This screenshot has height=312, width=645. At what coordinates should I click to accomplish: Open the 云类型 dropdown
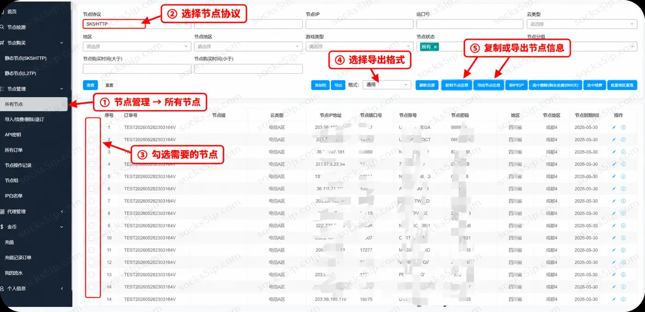click(x=582, y=24)
